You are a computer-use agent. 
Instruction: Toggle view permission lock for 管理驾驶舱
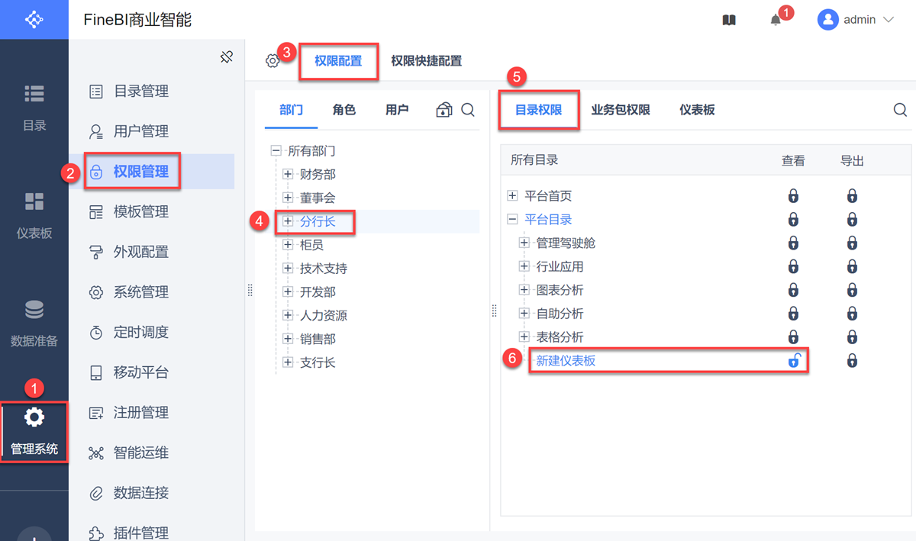pyautogui.click(x=794, y=243)
